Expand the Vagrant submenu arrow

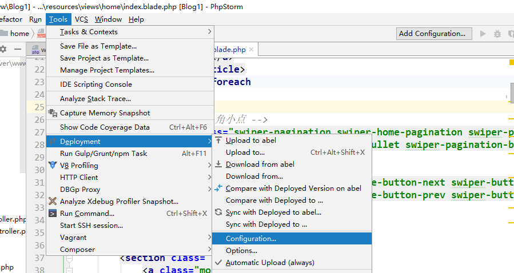pos(209,237)
